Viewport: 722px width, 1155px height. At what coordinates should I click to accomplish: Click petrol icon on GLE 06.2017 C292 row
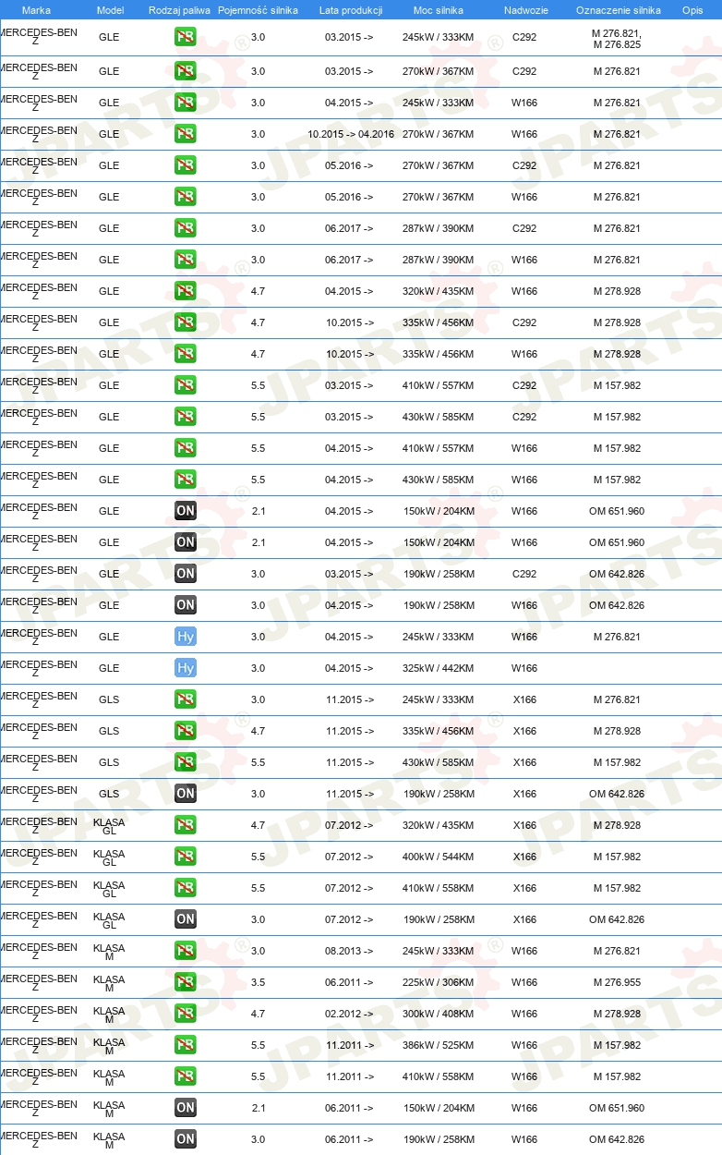(186, 228)
